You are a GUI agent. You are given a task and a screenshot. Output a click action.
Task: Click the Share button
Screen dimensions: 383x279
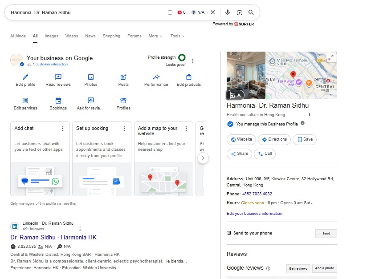point(240,154)
